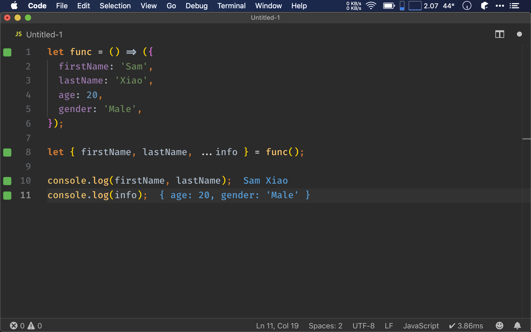Viewport: 531px width, 332px height.
Task: Click the split editor layout icon
Action: 500,34
